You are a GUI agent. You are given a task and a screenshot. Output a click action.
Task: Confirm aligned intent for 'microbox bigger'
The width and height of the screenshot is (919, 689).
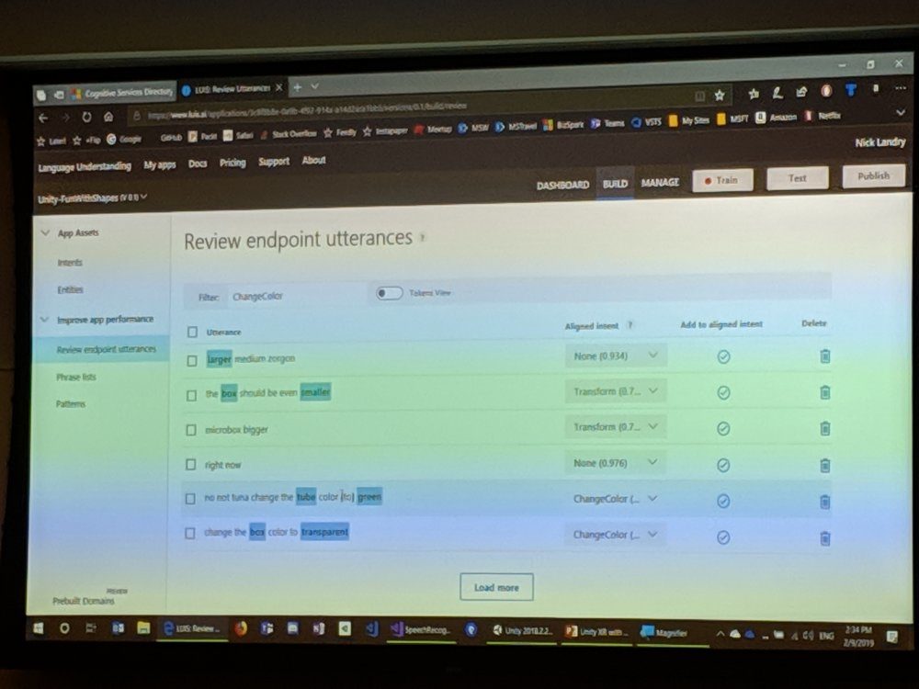coord(723,428)
